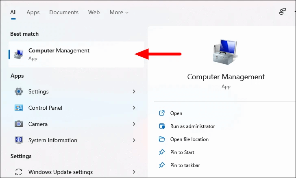Switch to the Documents search tab
Image resolution: width=296 pixels, height=178 pixels.
(x=64, y=13)
